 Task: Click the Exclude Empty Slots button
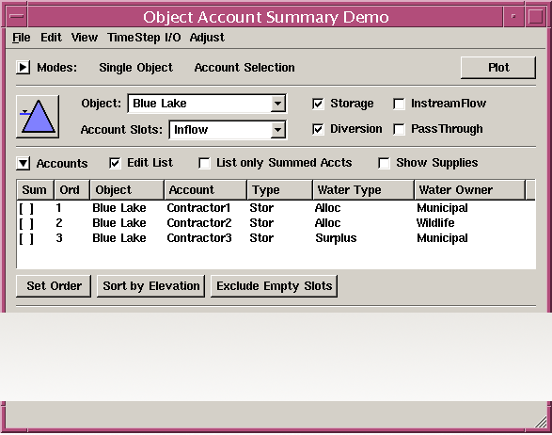274,286
